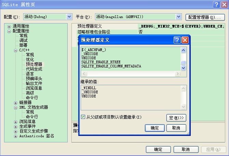The width and height of the screenshot is (229, 156).
Task: Click 取消 at the bottom of the property page
Action: pos(186,150)
